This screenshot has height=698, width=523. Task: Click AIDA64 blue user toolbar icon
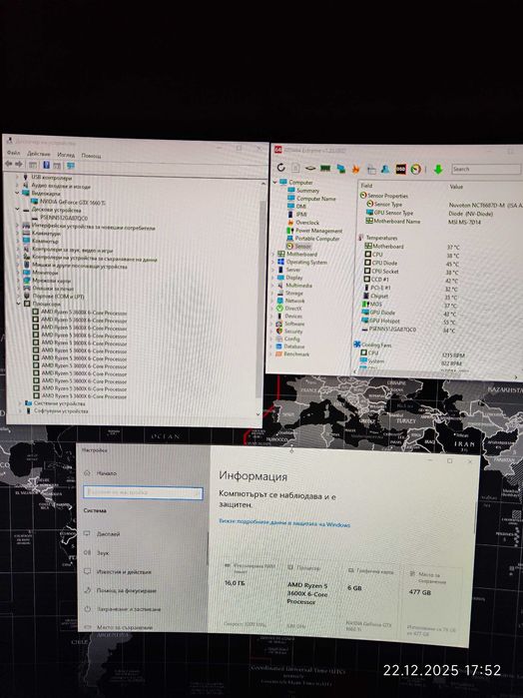coord(385,169)
